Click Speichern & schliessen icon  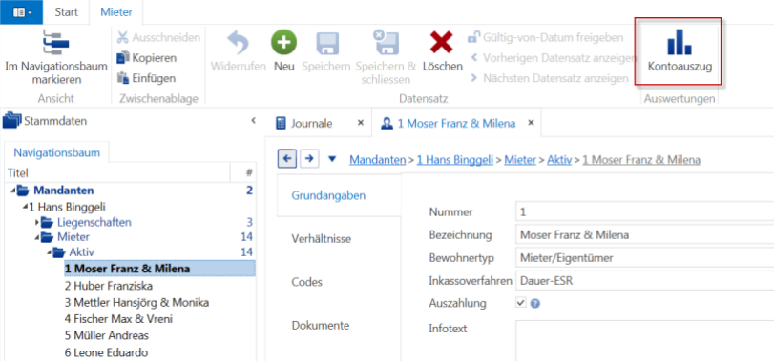point(386,42)
